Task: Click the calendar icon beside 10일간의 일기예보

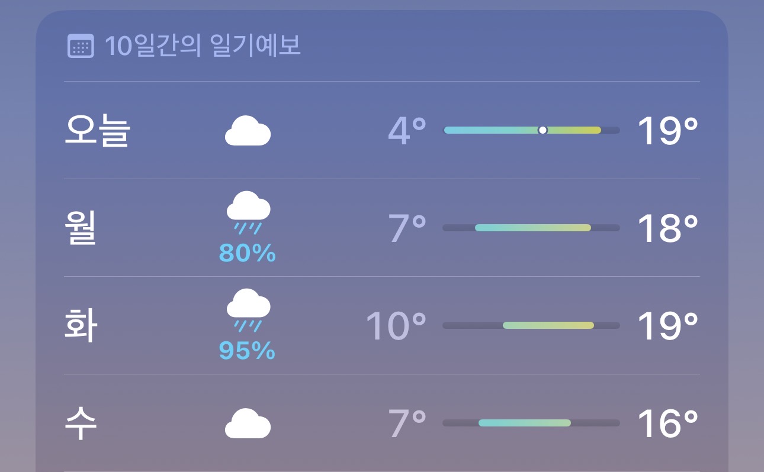Action: (81, 46)
